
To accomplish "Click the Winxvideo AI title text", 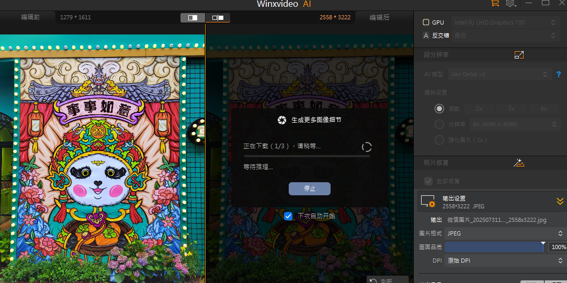I will (284, 4).
